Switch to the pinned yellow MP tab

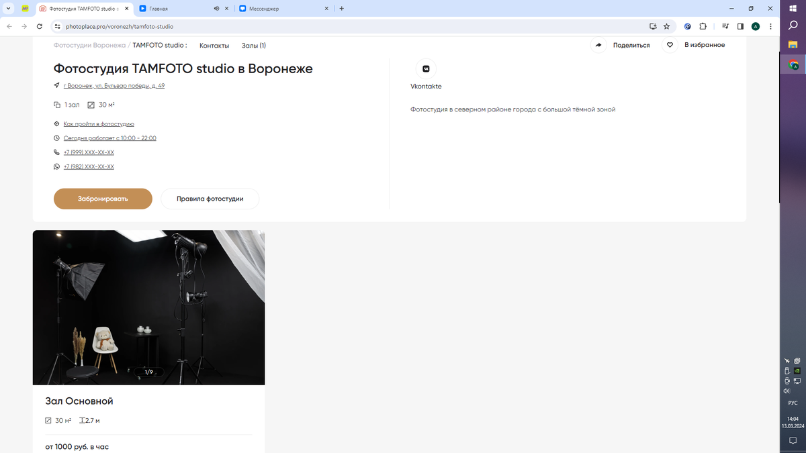click(25, 9)
